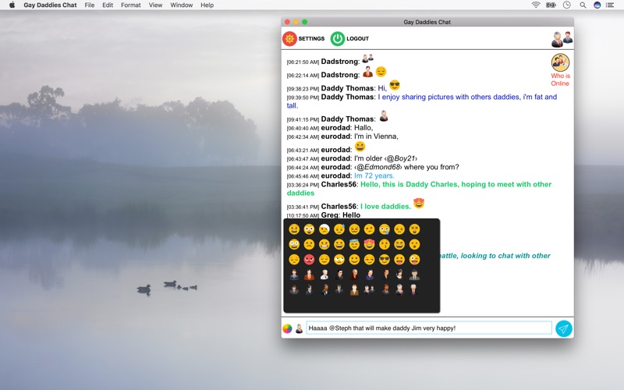Click the SETTINGS text label
Image resolution: width=624 pixels, height=390 pixels.
click(311, 38)
